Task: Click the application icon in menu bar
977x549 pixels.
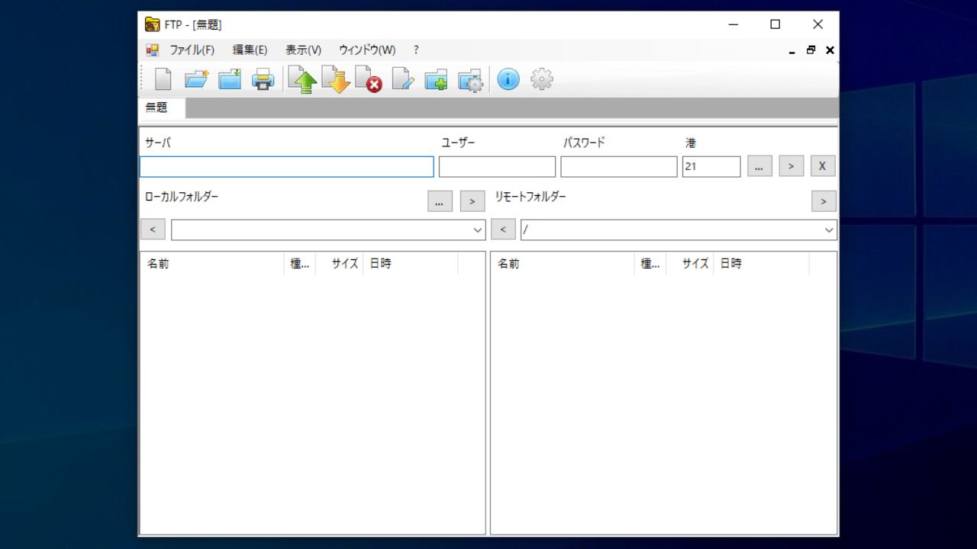Action: [x=153, y=50]
